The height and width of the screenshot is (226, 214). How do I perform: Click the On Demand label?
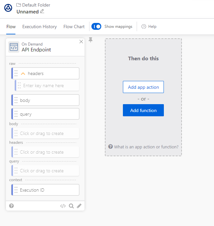[x=32, y=44]
